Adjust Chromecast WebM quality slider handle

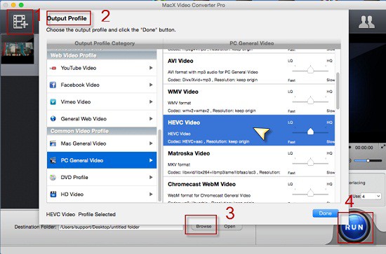(x=310, y=193)
